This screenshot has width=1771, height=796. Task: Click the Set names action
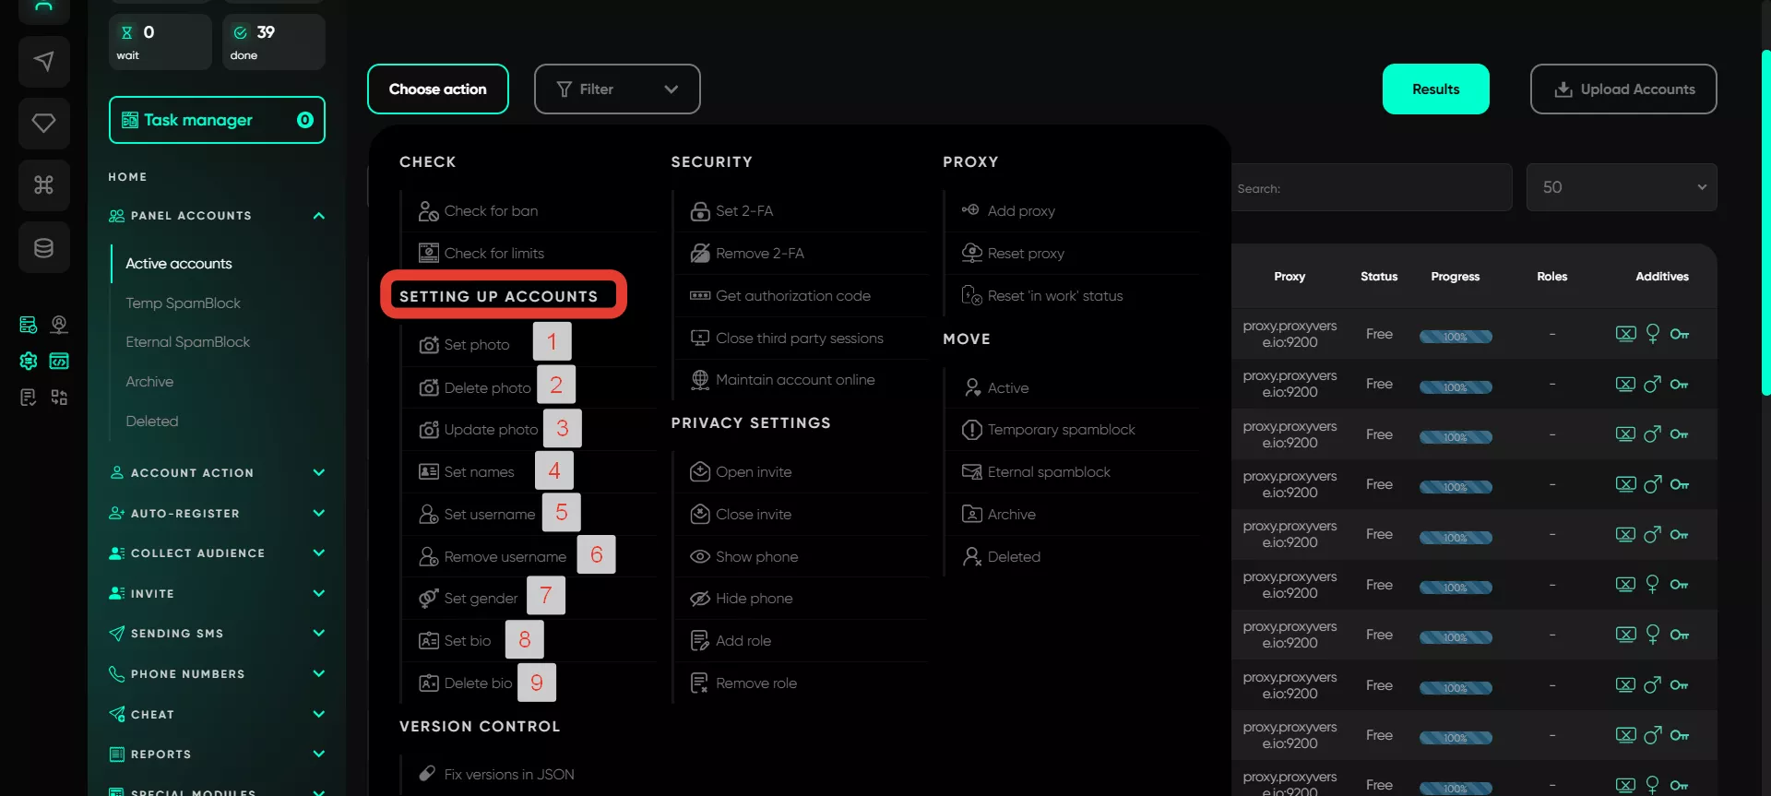pos(479,471)
